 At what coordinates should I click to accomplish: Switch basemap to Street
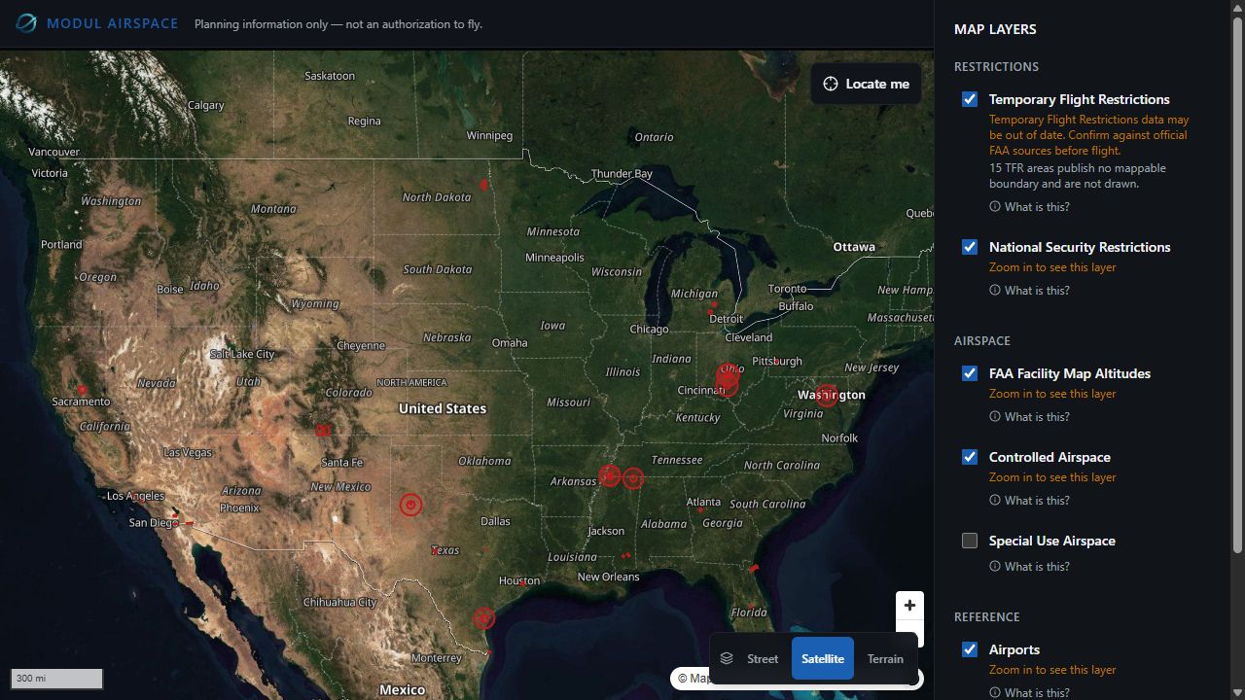(763, 658)
